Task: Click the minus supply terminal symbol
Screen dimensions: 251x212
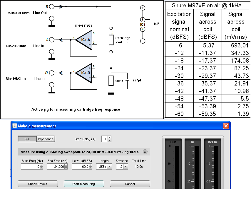Action: pos(143,41)
